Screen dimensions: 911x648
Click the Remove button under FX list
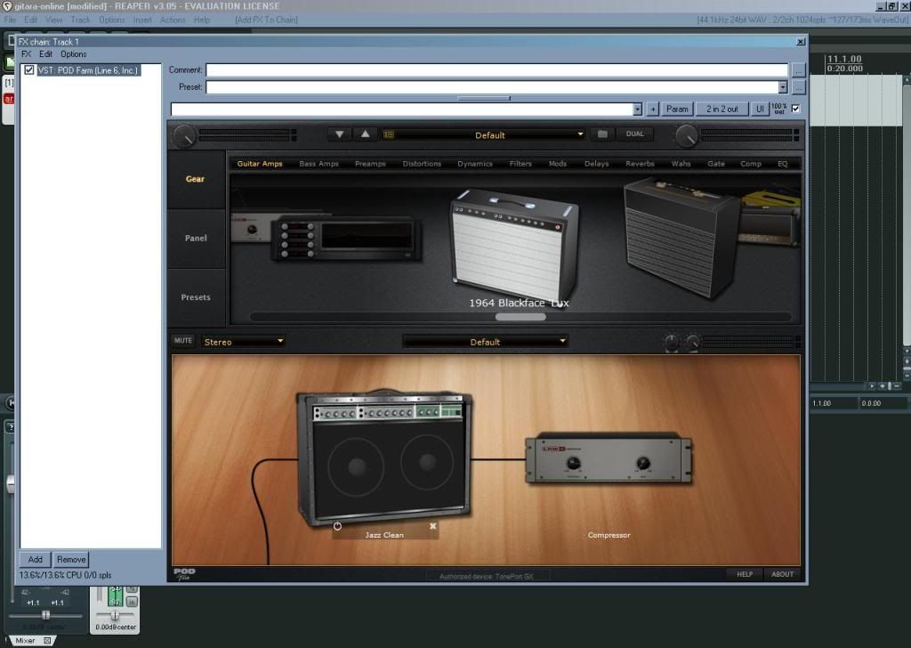[71, 560]
